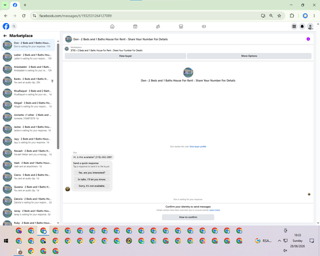Open the account profile avatar menu

[x=310, y=26]
